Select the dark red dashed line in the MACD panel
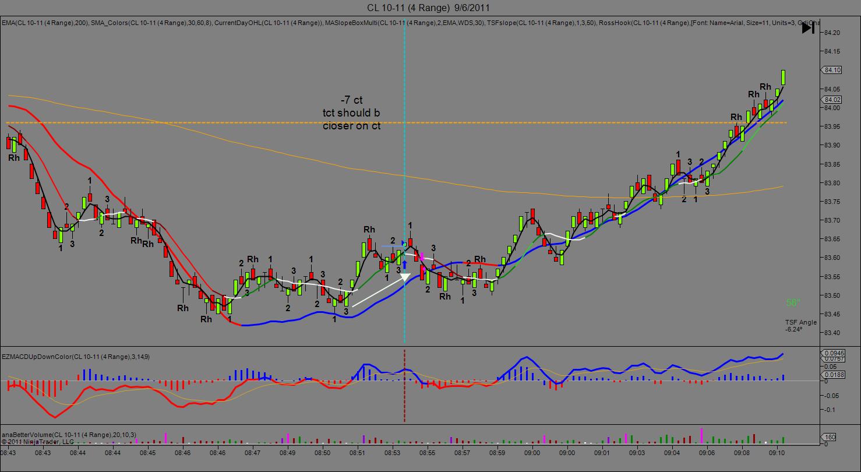 pyautogui.click(x=404, y=385)
